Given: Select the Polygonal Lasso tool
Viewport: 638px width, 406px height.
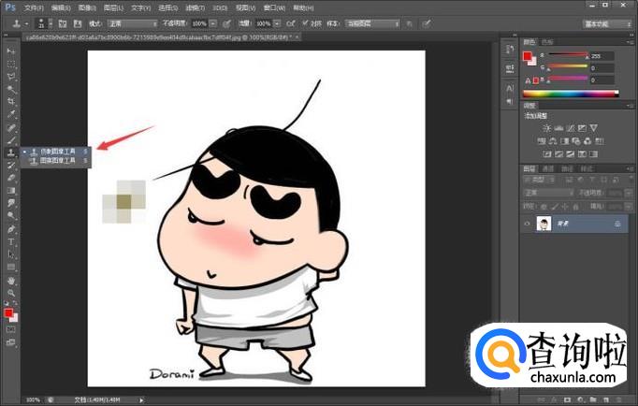Looking at the screenshot, I should pyautogui.click(x=11, y=77).
